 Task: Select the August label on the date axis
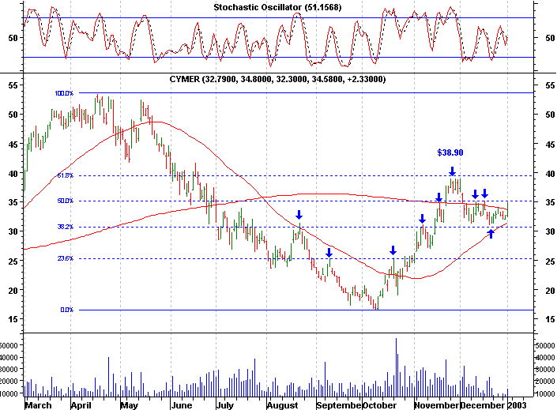click(282, 405)
